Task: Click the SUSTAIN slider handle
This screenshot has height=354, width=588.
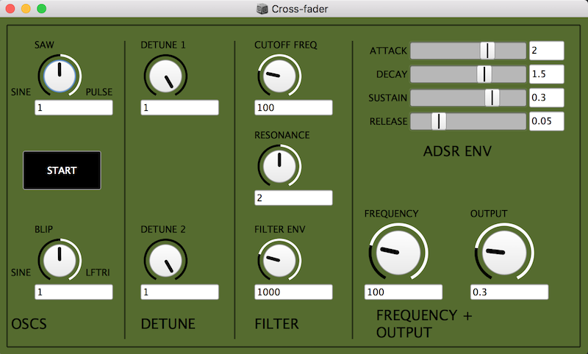Action: (x=492, y=98)
